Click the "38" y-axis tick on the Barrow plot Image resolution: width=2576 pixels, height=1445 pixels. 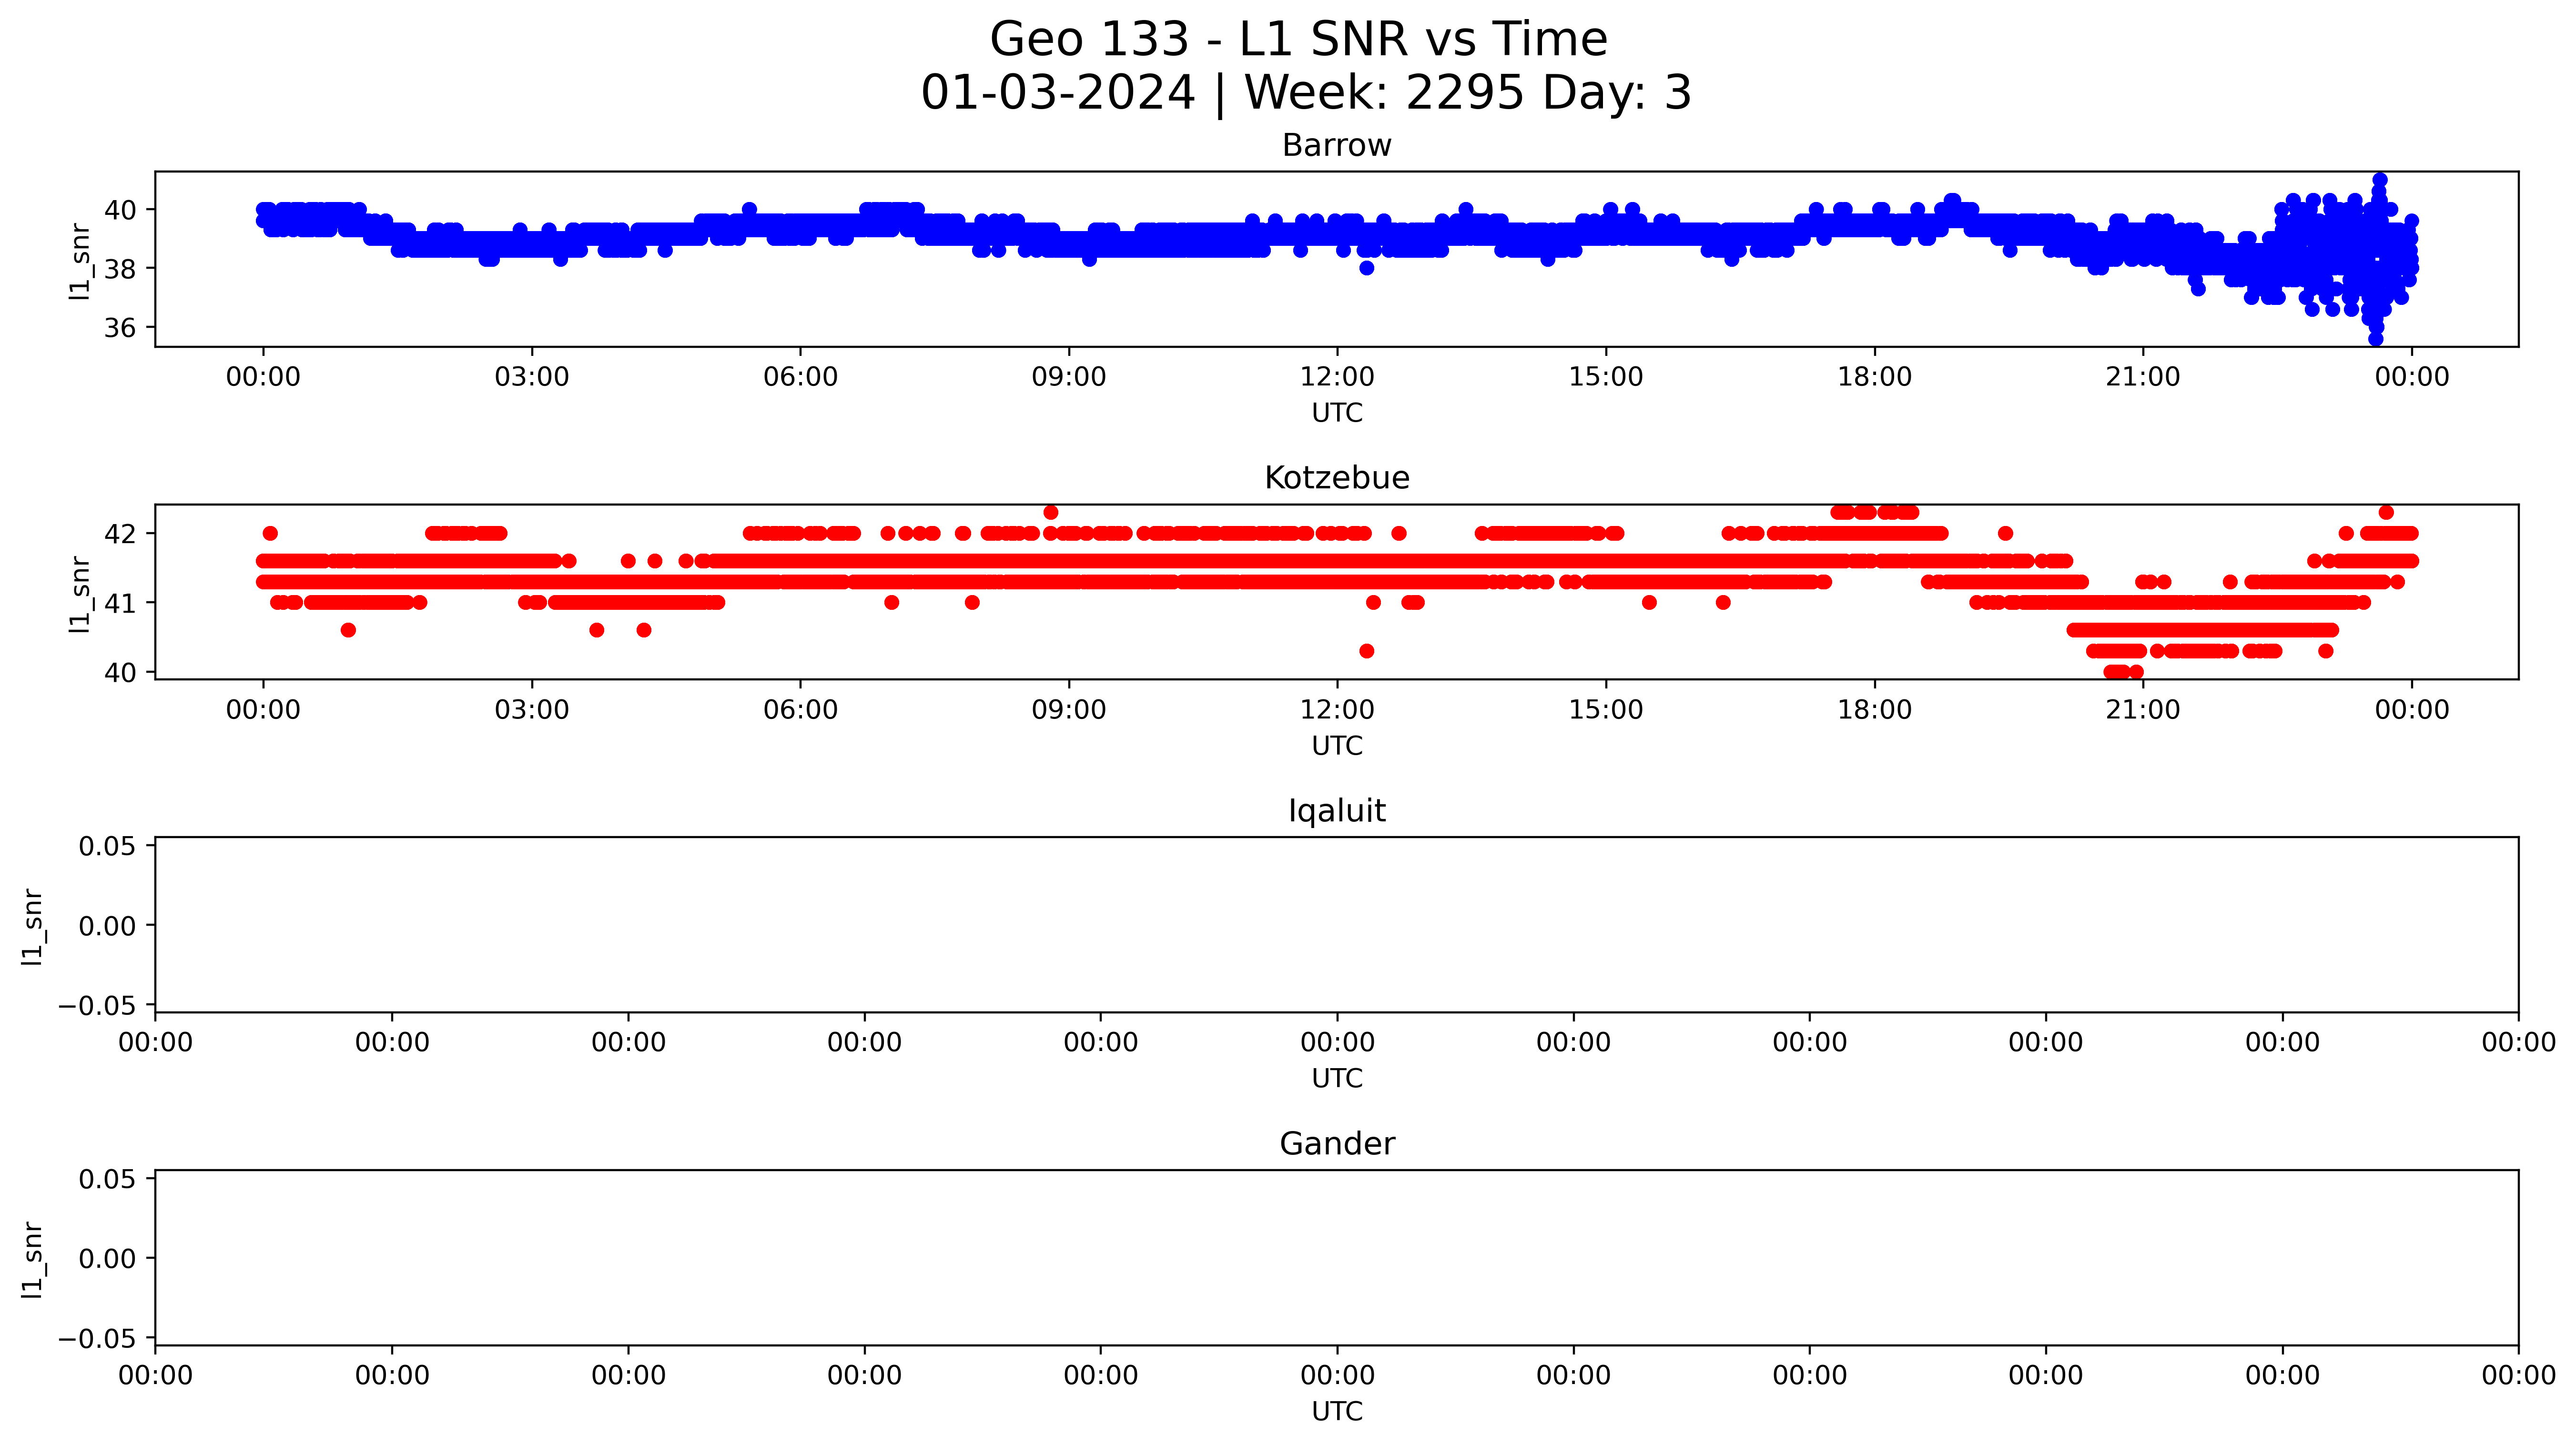120,269
